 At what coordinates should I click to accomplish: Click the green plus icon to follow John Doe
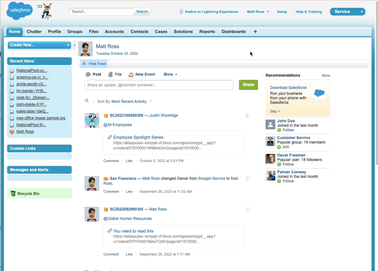pyautogui.click(x=279, y=130)
